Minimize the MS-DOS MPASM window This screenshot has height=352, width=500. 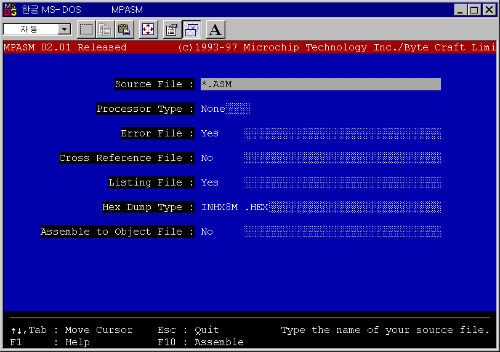pos(461,10)
